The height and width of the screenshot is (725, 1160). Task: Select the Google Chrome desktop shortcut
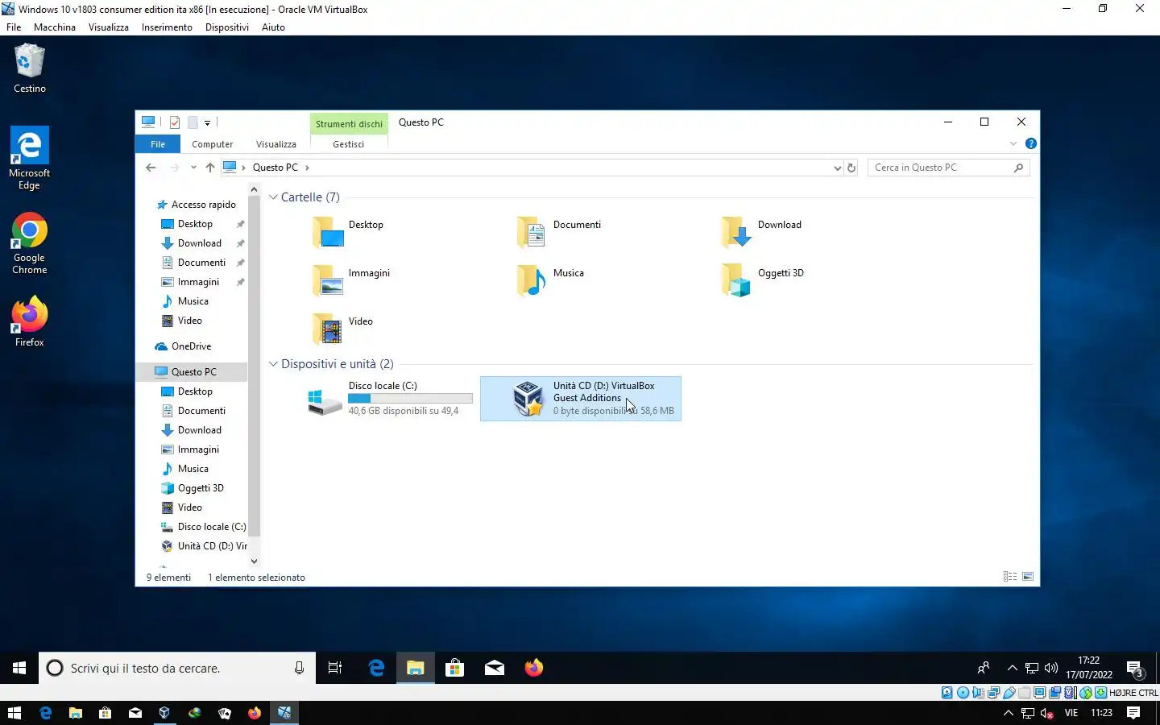click(x=30, y=243)
